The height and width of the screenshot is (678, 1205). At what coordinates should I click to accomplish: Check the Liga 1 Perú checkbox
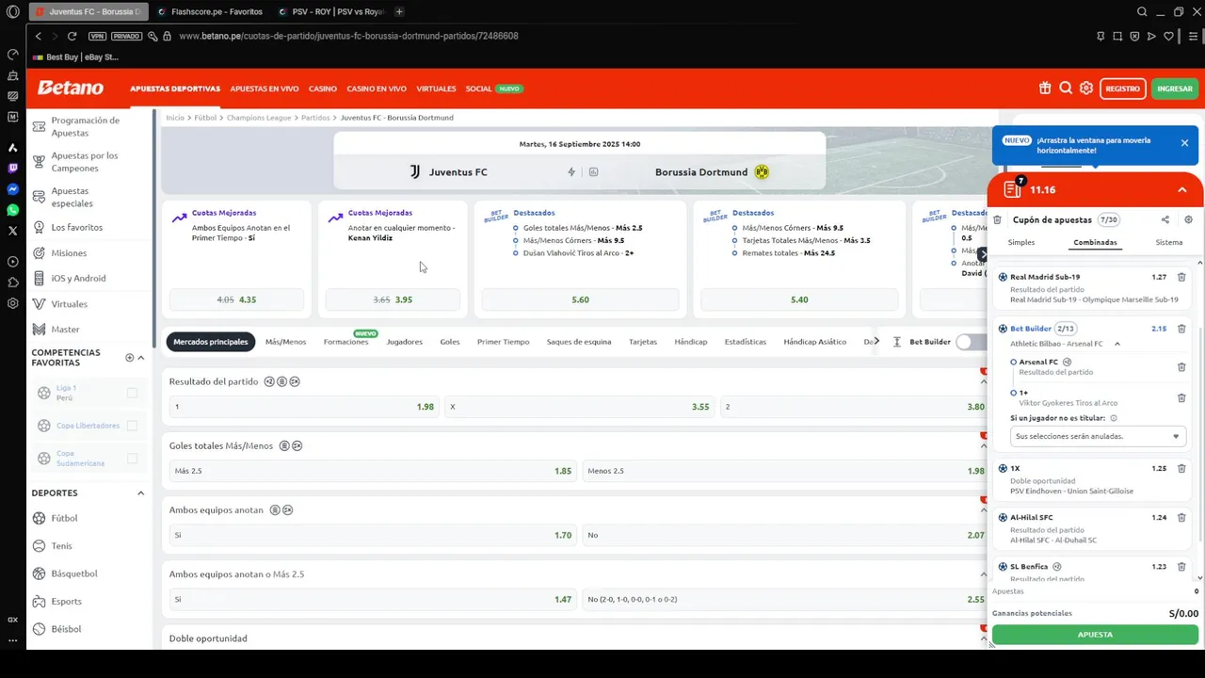point(132,393)
